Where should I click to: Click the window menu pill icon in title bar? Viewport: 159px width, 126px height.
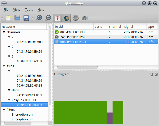pos(4,3)
